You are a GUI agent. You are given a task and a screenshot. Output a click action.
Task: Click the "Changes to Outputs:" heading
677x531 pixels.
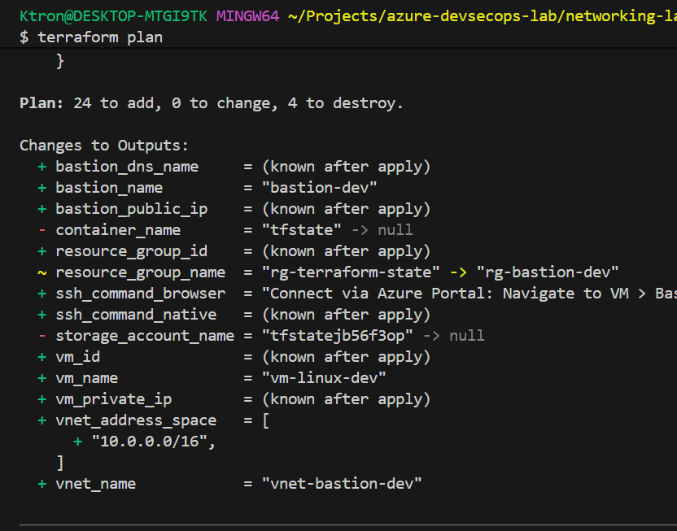coord(104,146)
